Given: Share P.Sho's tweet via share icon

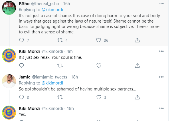Looking at the screenshot, I should pos(137,40).
